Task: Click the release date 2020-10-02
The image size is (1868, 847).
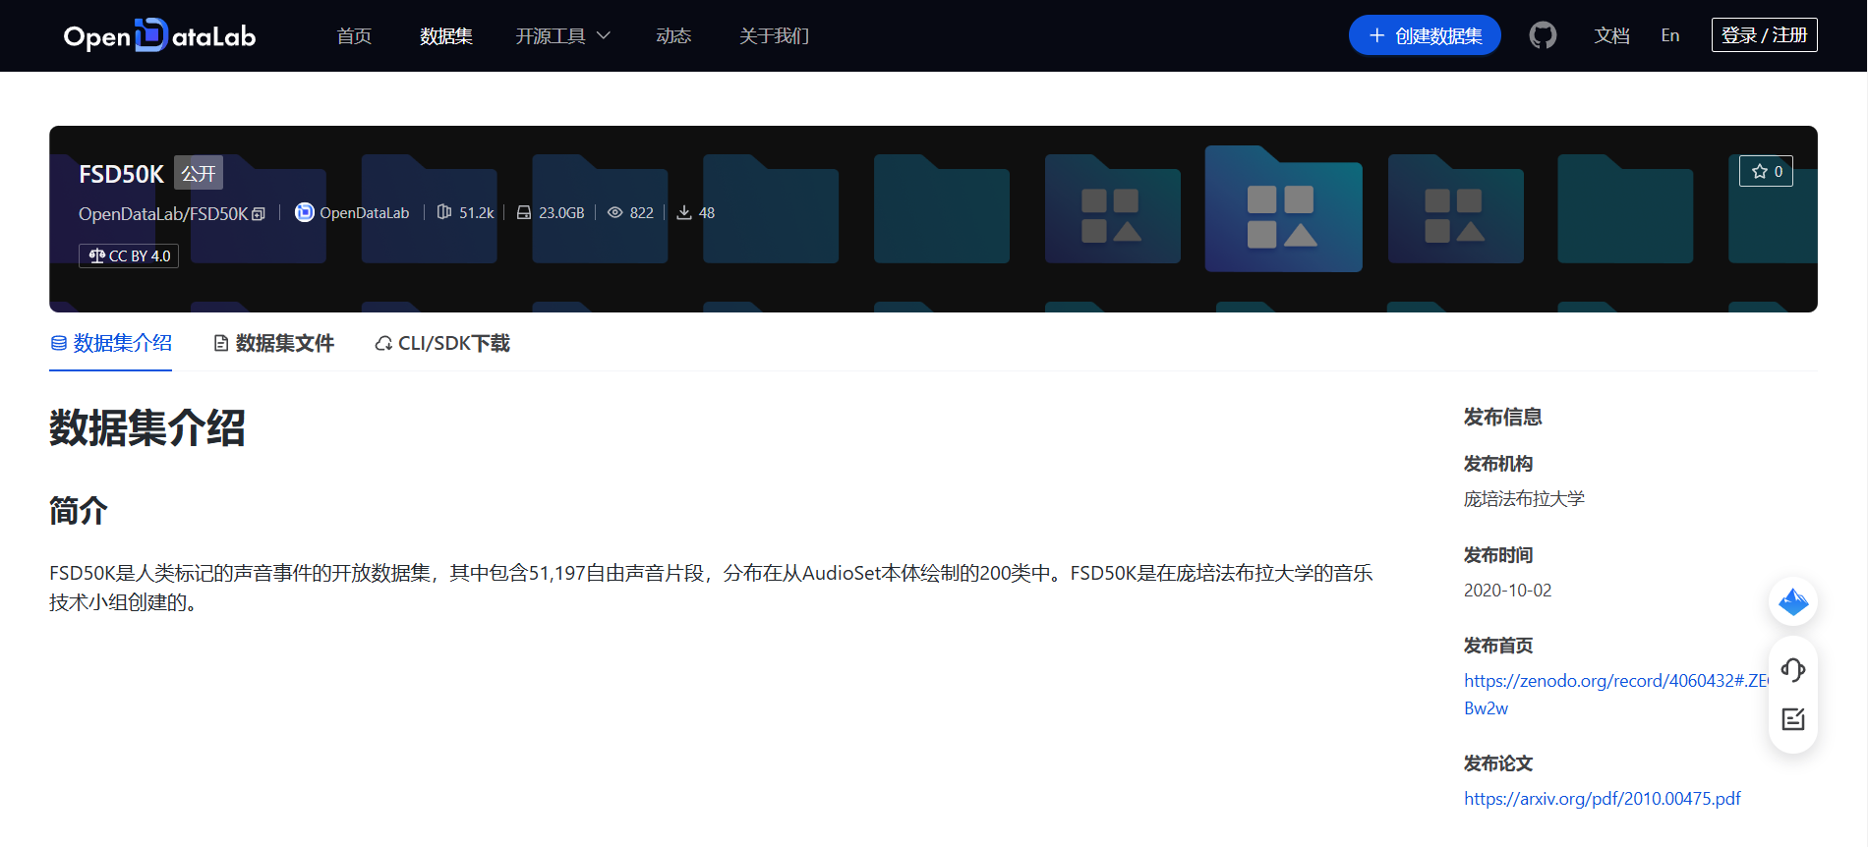Action: (1507, 591)
